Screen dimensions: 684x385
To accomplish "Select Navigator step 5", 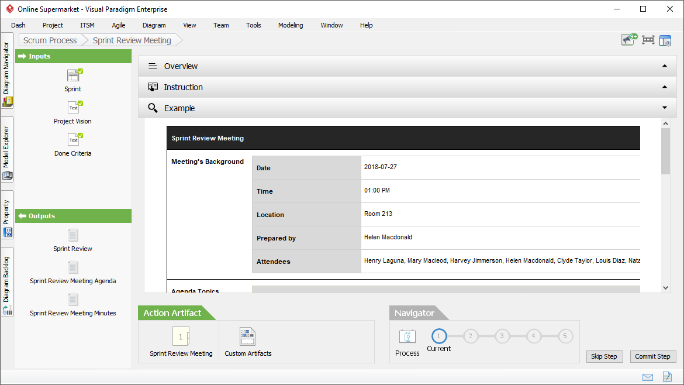I will (565, 336).
